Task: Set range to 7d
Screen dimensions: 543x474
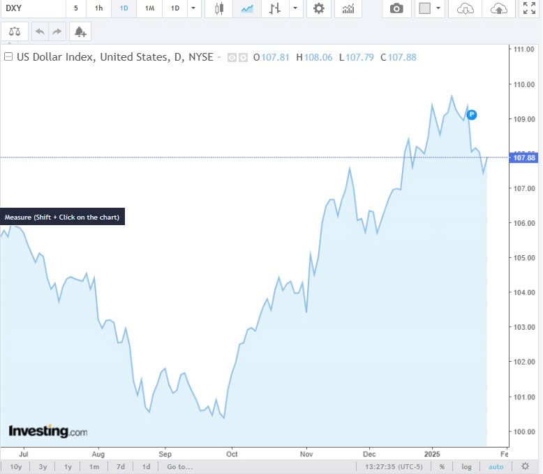Action: click(121, 467)
